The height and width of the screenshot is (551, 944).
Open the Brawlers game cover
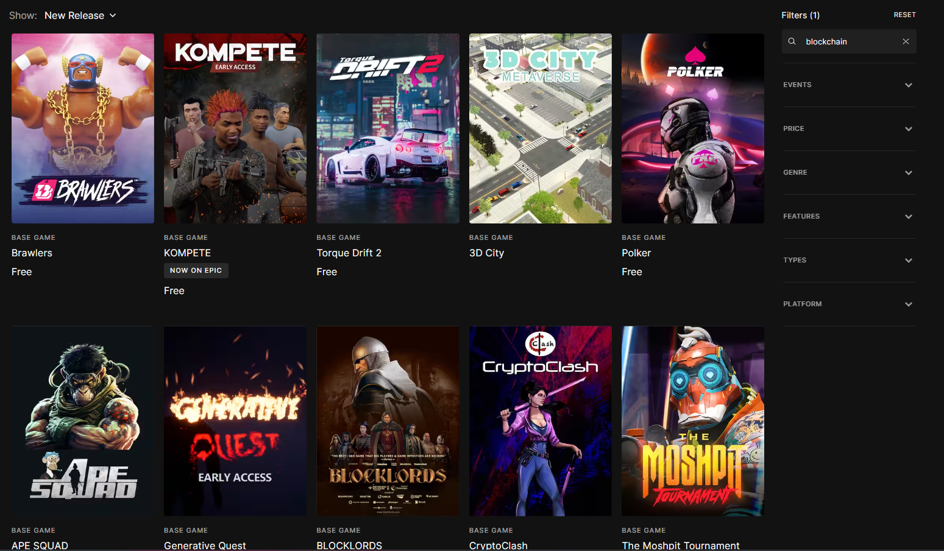pos(83,128)
